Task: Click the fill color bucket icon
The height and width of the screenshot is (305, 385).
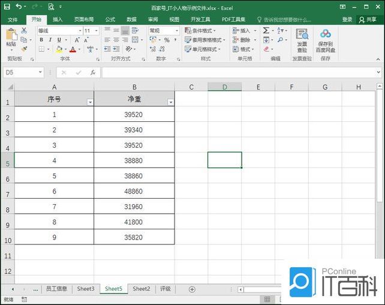Action: click(59, 49)
